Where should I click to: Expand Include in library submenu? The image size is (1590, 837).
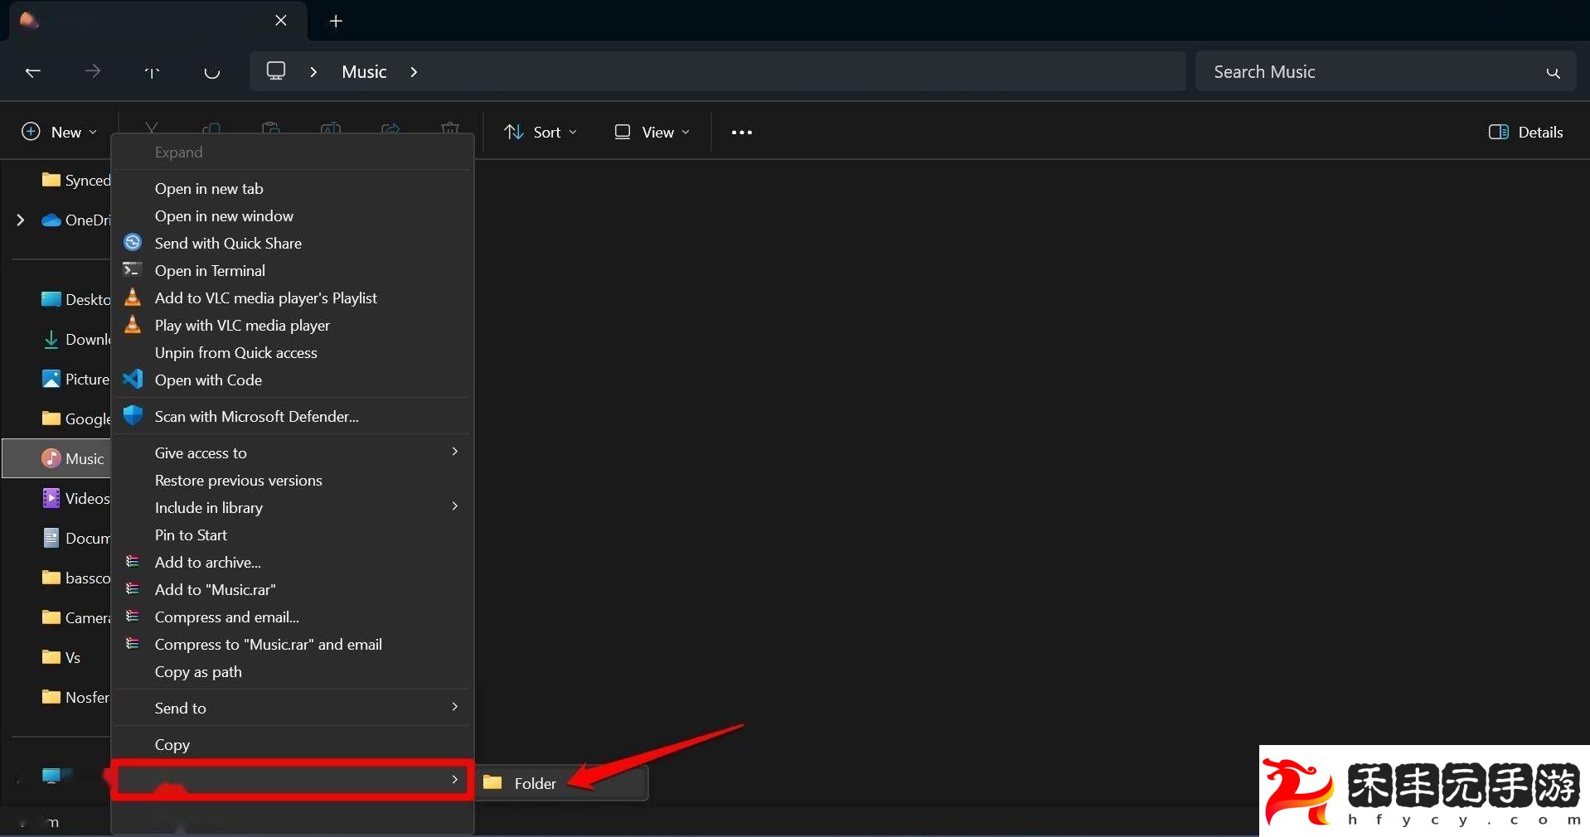454,506
